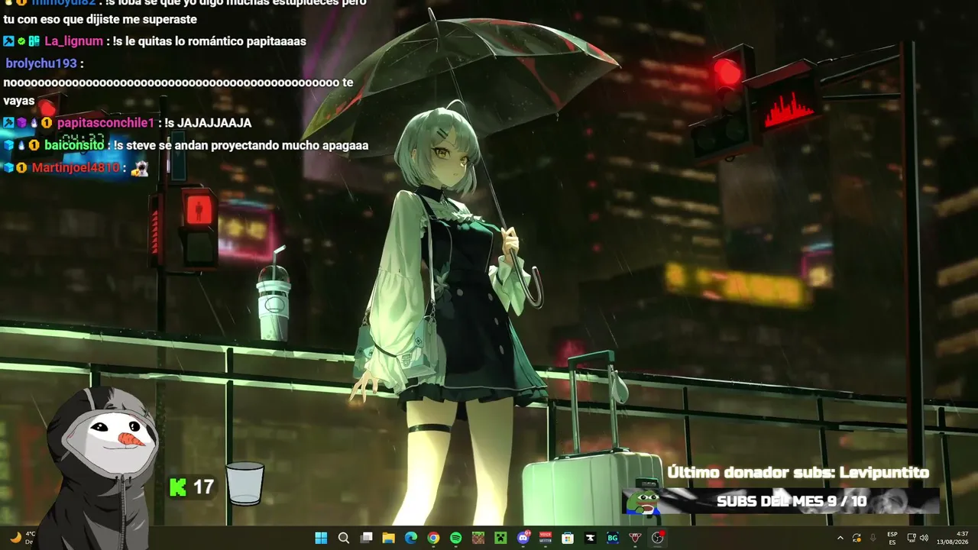Screen dimensions: 978x550
Task: Open papitasconchile1's chat username
Action: click(x=105, y=123)
